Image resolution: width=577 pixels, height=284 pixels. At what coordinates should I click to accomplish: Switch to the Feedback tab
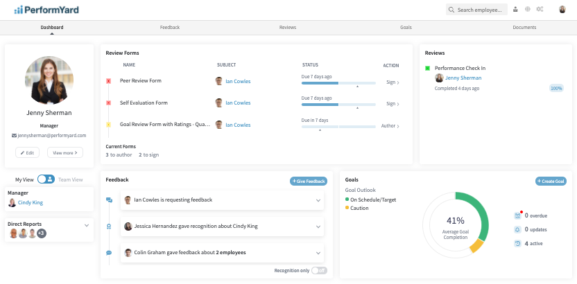170,28
